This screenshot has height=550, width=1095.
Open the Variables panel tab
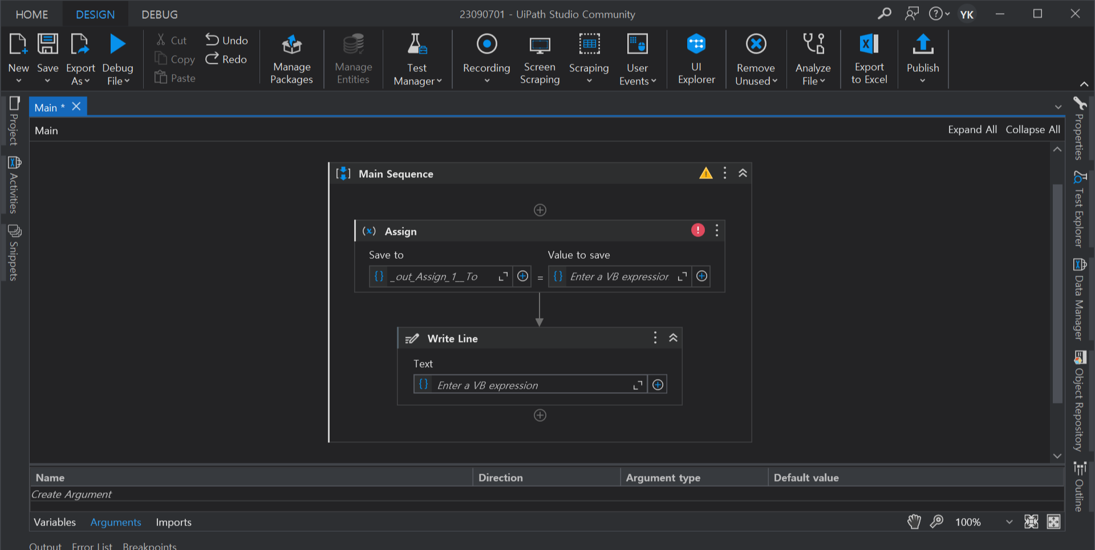click(x=55, y=522)
